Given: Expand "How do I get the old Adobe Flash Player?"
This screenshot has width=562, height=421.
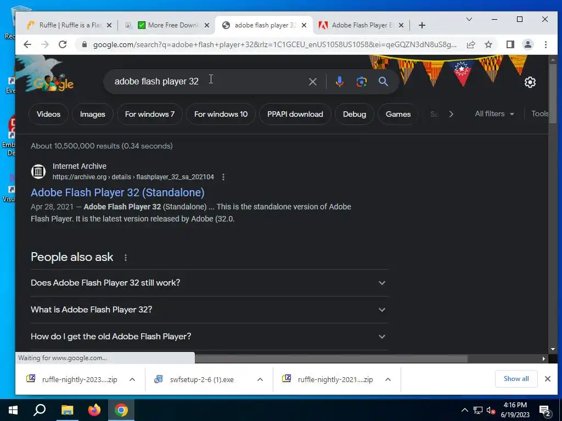Looking at the screenshot, I should pyautogui.click(x=209, y=337).
